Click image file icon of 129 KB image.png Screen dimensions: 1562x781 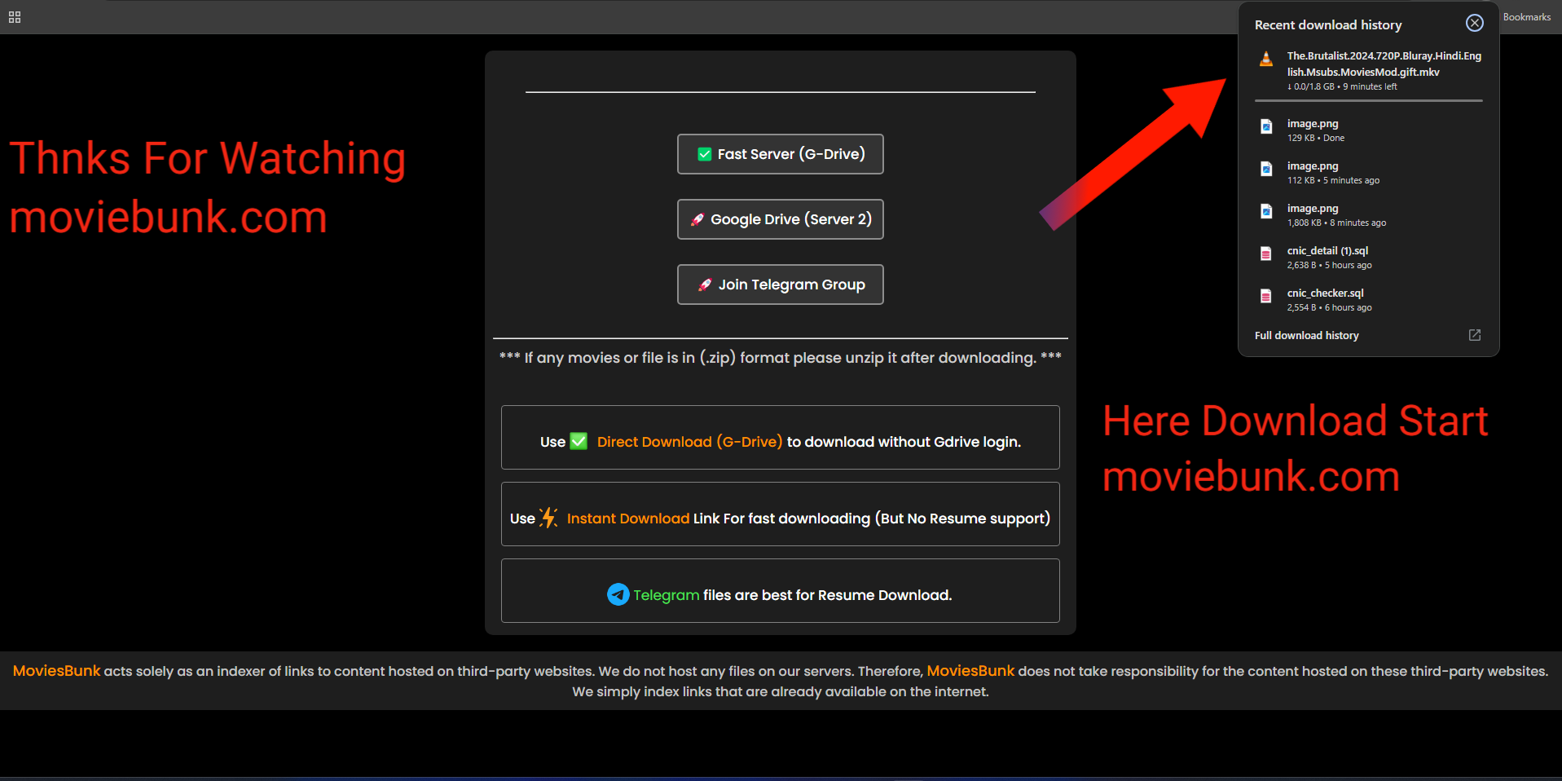pyautogui.click(x=1265, y=126)
